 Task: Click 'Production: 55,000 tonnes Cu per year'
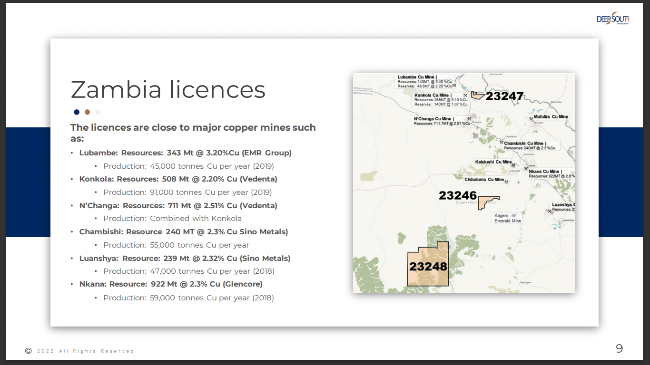176,245
